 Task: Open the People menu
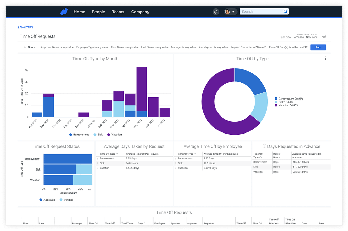[98, 12]
